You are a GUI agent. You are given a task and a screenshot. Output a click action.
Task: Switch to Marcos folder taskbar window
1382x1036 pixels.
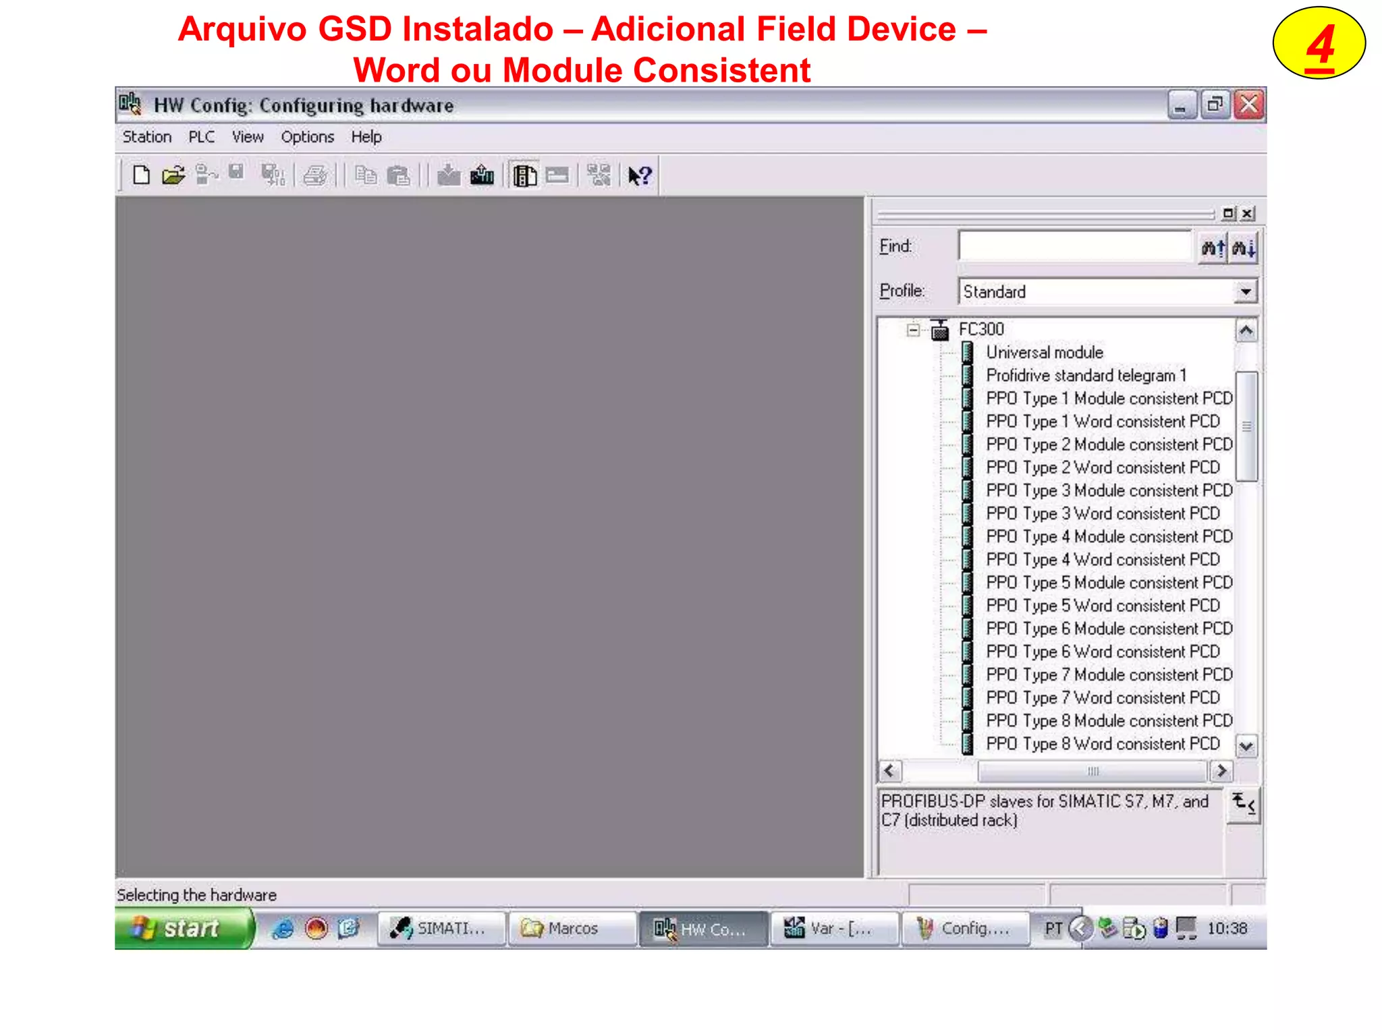click(x=572, y=929)
